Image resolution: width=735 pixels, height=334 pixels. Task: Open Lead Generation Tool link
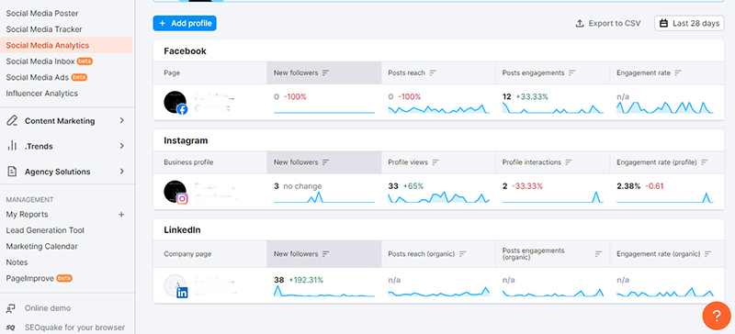pyautogui.click(x=45, y=230)
